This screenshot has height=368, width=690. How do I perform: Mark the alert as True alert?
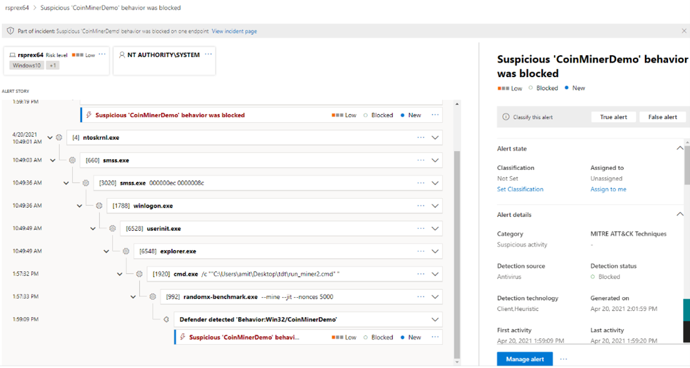[613, 117]
